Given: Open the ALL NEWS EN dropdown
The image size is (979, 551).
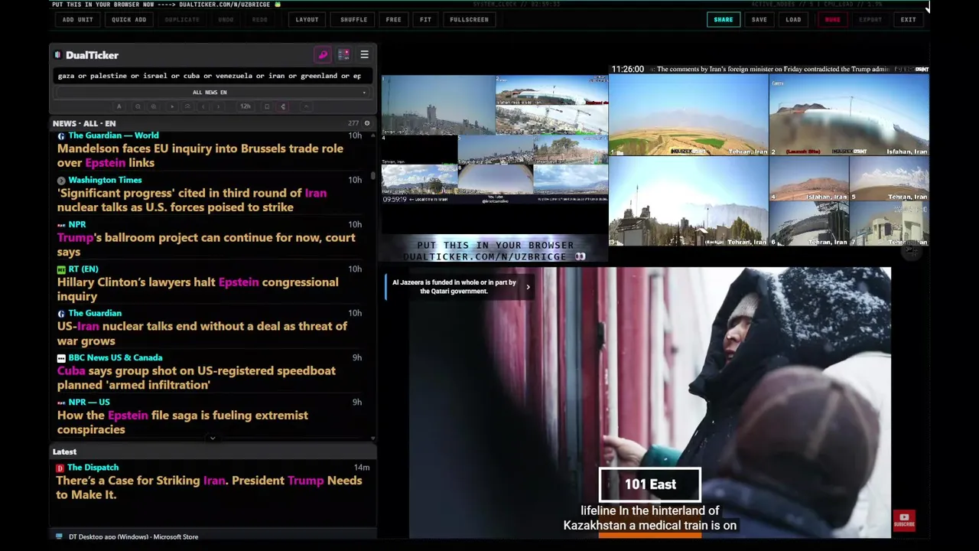Looking at the screenshot, I should (x=213, y=93).
